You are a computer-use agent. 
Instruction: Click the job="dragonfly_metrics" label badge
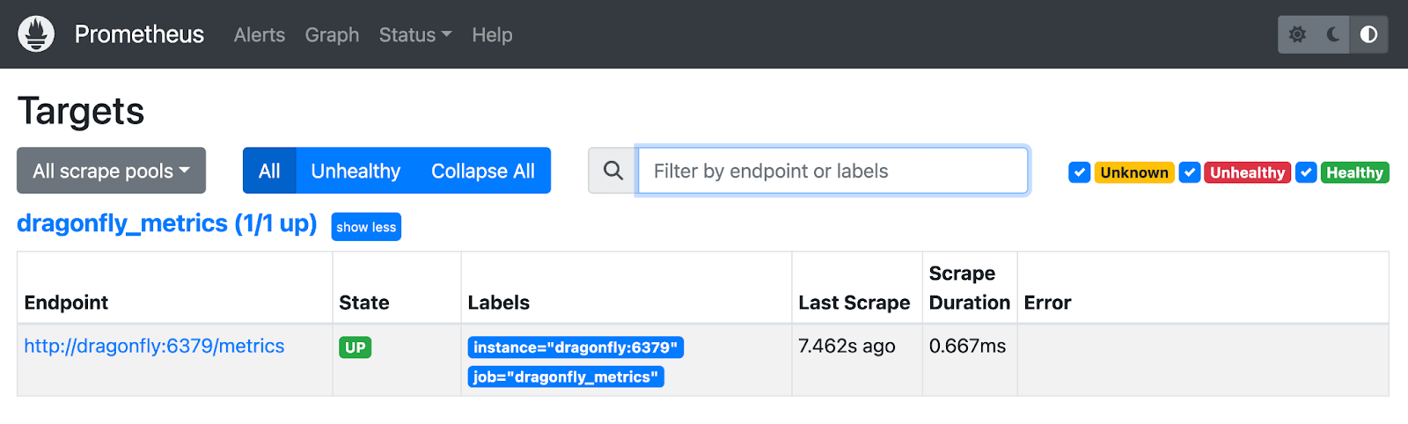click(x=566, y=376)
